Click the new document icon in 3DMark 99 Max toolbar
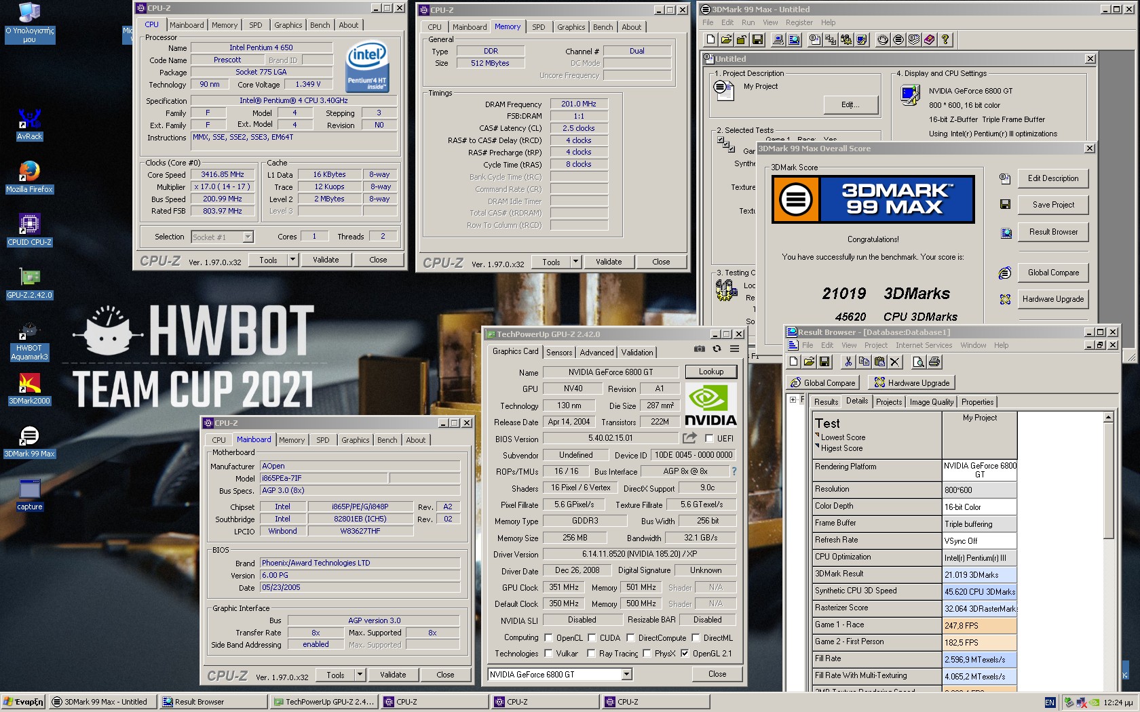 pos(710,40)
